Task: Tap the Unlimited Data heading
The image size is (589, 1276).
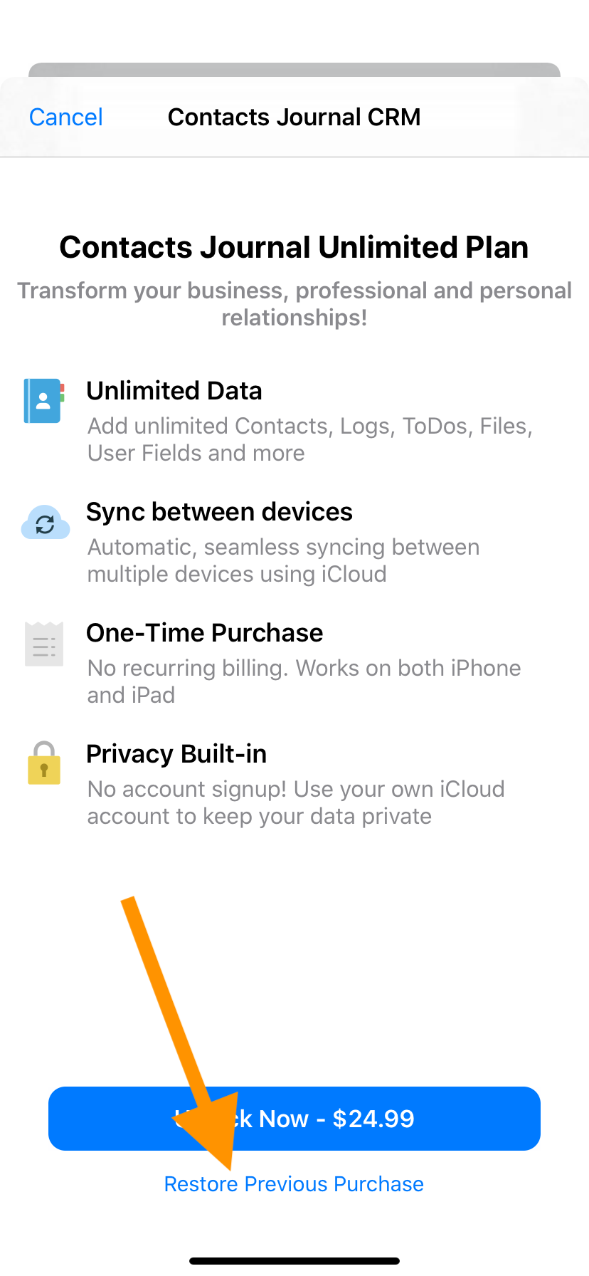Action: pos(174,391)
